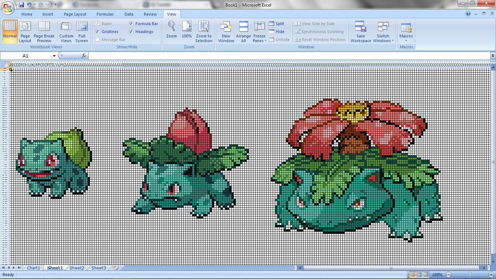Disable the Headings checkbox

(x=131, y=31)
